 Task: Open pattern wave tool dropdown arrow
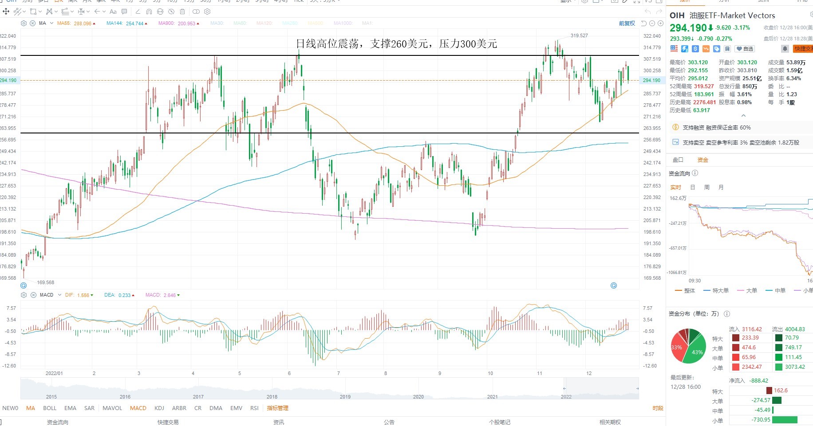point(56,12)
